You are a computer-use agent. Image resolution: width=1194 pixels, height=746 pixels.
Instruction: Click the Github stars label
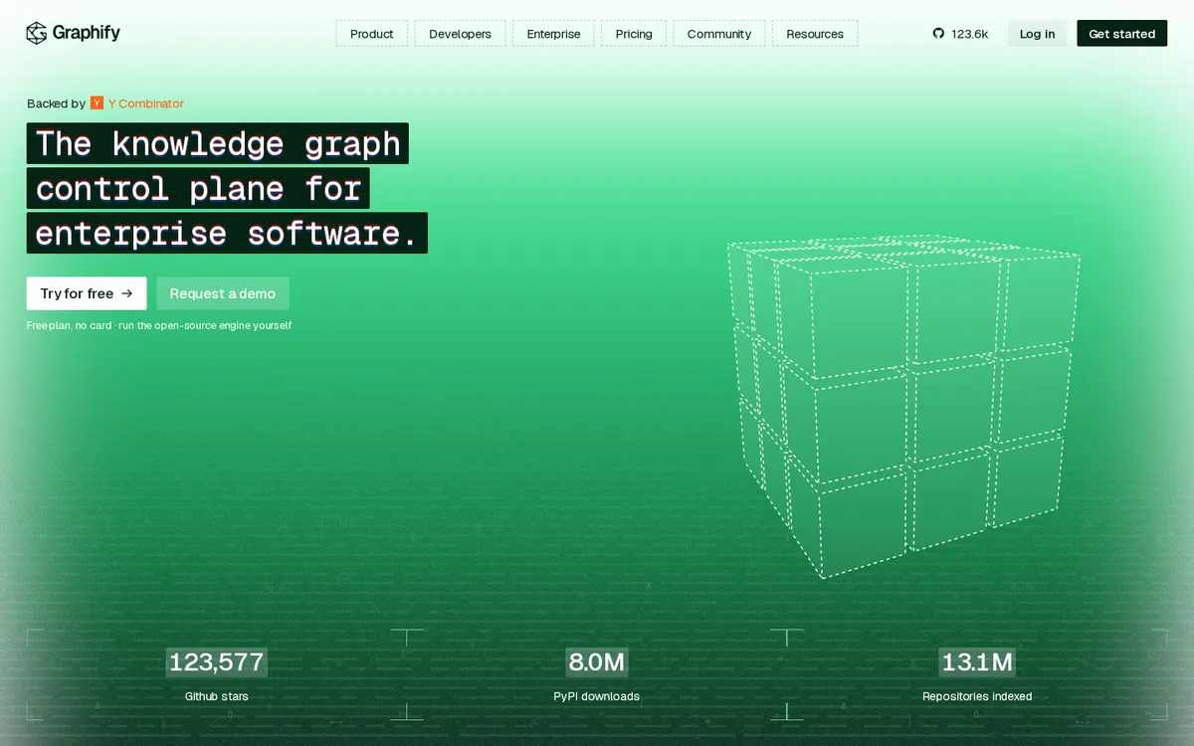(x=217, y=696)
